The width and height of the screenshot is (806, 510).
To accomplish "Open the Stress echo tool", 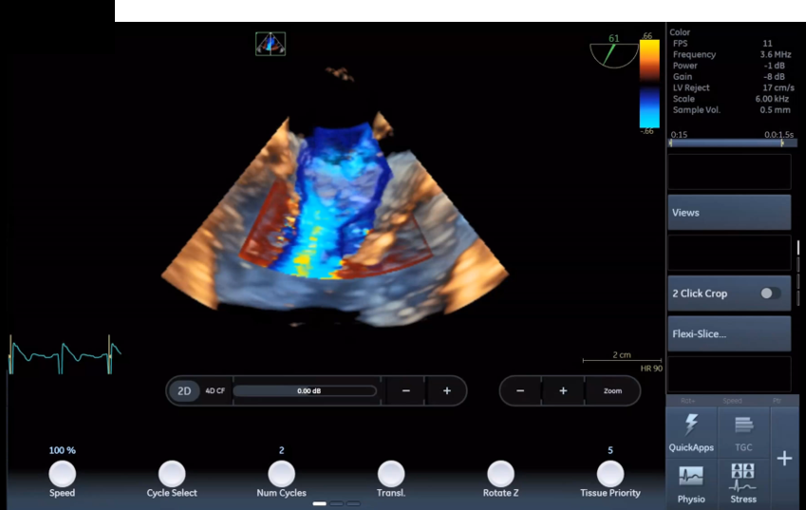I will click(743, 483).
